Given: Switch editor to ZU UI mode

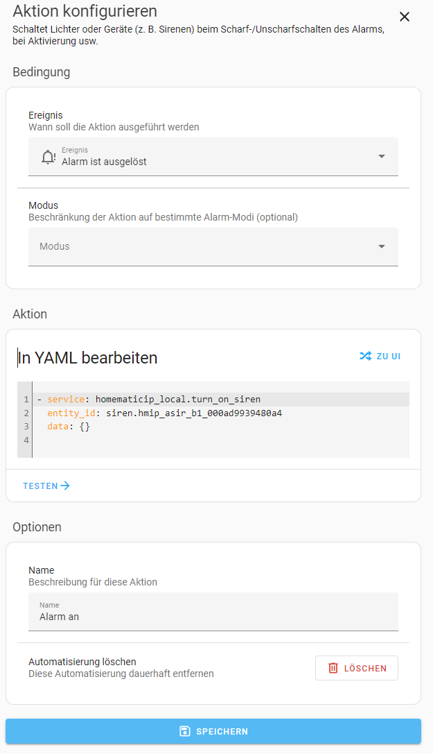Looking at the screenshot, I should tap(380, 357).
